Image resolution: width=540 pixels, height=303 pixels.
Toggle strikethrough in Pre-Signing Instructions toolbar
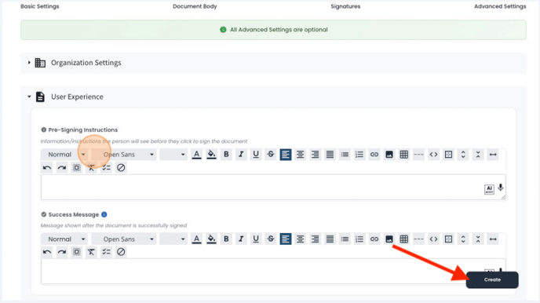pos(271,155)
